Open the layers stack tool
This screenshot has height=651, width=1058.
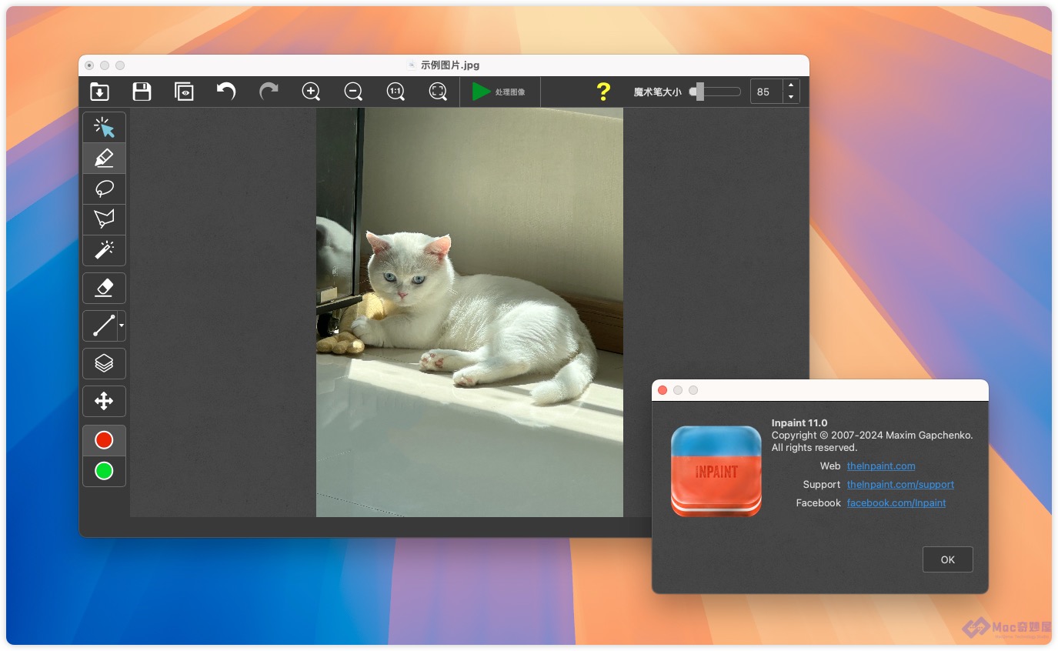pyautogui.click(x=104, y=363)
